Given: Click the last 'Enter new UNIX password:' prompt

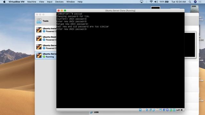Looking at the screenshot, I should coord(72,29).
